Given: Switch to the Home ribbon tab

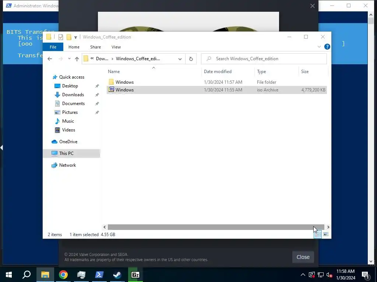Looking at the screenshot, I should pyautogui.click(x=74, y=47).
